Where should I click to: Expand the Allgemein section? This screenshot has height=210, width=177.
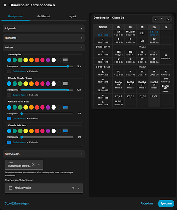click(44, 29)
